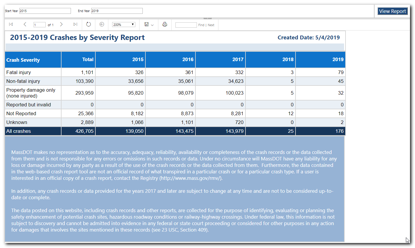415x248 pixels.
Task: Collapse the parameters area splitter handle
Action: click(x=207, y=18)
